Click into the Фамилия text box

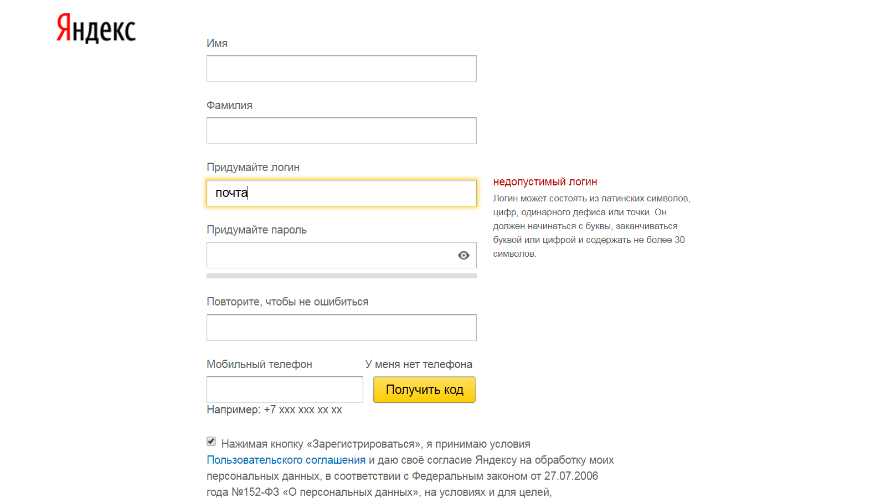click(x=341, y=131)
